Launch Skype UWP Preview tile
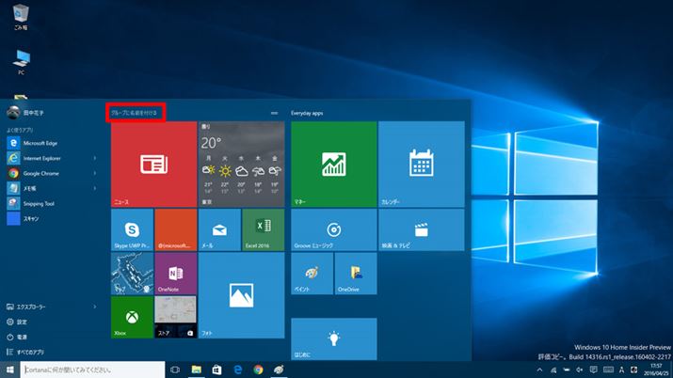This screenshot has height=378, width=673. pos(132,228)
